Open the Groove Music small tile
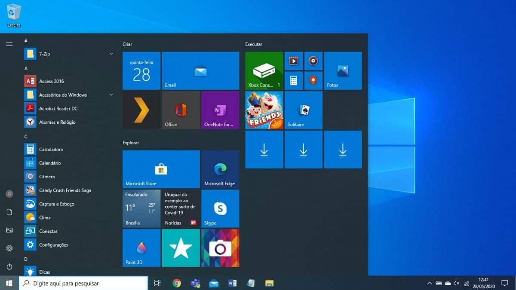The image size is (516, 290). pos(313,61)
